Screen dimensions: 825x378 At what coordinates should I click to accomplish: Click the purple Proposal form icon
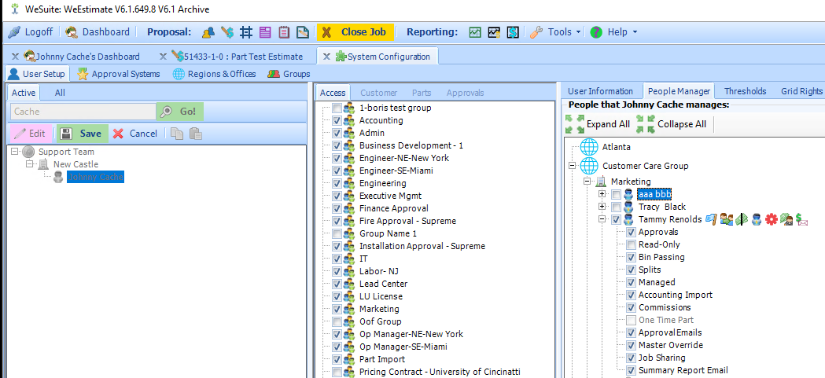click(x=265, y=32)
